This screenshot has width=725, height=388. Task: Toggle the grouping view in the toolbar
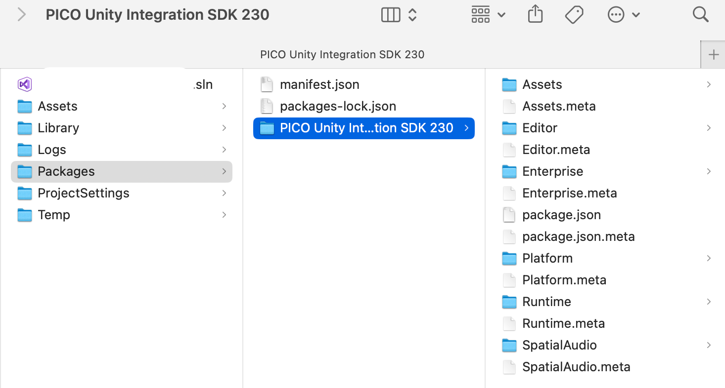(x=480, y=14)
